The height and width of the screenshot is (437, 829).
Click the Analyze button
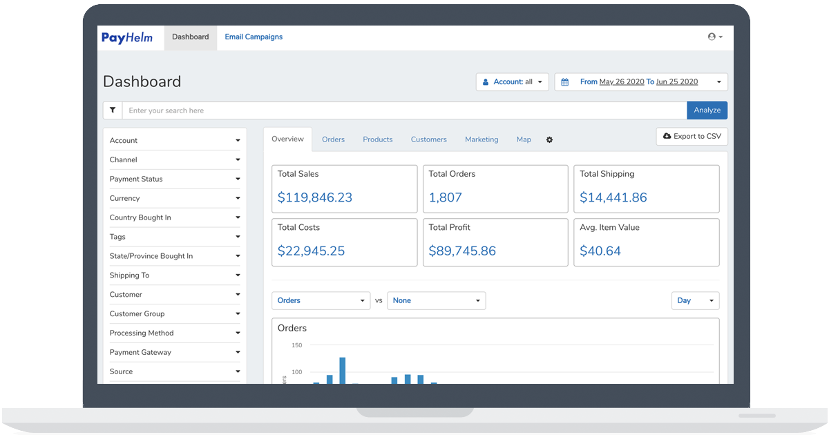point(707,110)
